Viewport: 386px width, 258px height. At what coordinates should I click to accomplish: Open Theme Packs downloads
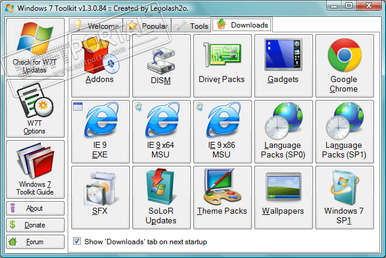click(x=223, y=198)
